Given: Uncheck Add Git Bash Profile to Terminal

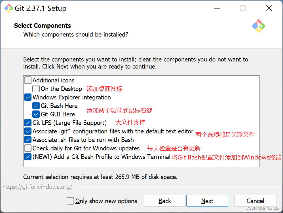Looking at the screenshot, I should [28, 157].
